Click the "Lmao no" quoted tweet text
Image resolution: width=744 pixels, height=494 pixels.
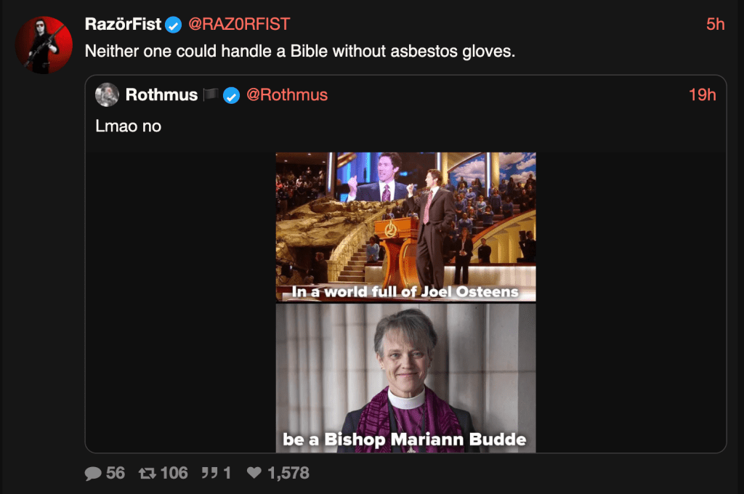pyautogui.click(x=128, y=126)
